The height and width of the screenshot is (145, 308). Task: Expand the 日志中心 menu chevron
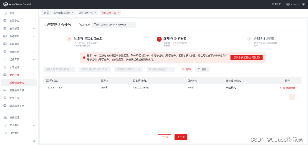point(34,133)
